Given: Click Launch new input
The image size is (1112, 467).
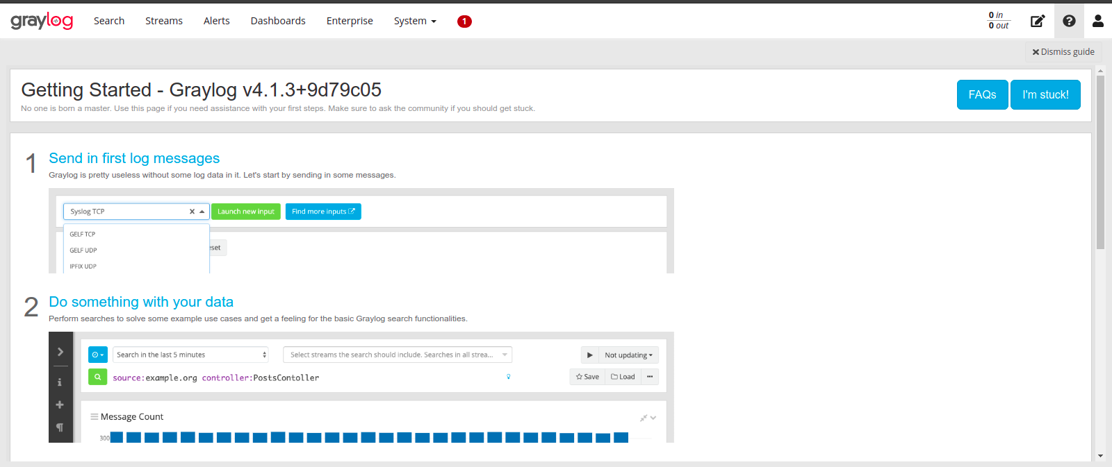Looking at the screenshot, I should (246, 212).
